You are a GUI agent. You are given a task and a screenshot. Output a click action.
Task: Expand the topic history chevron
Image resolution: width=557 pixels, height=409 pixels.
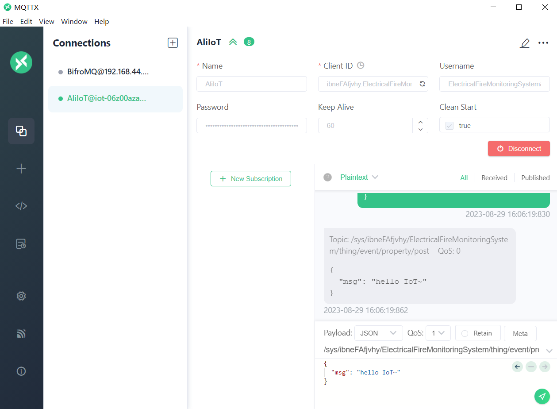click(549, 351)
